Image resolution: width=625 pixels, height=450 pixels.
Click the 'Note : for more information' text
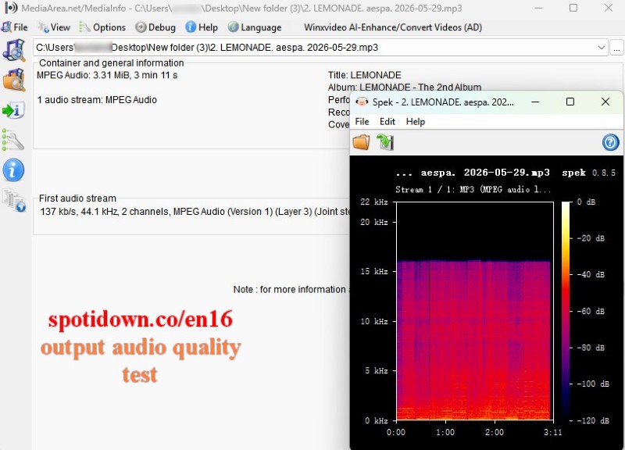289,289
